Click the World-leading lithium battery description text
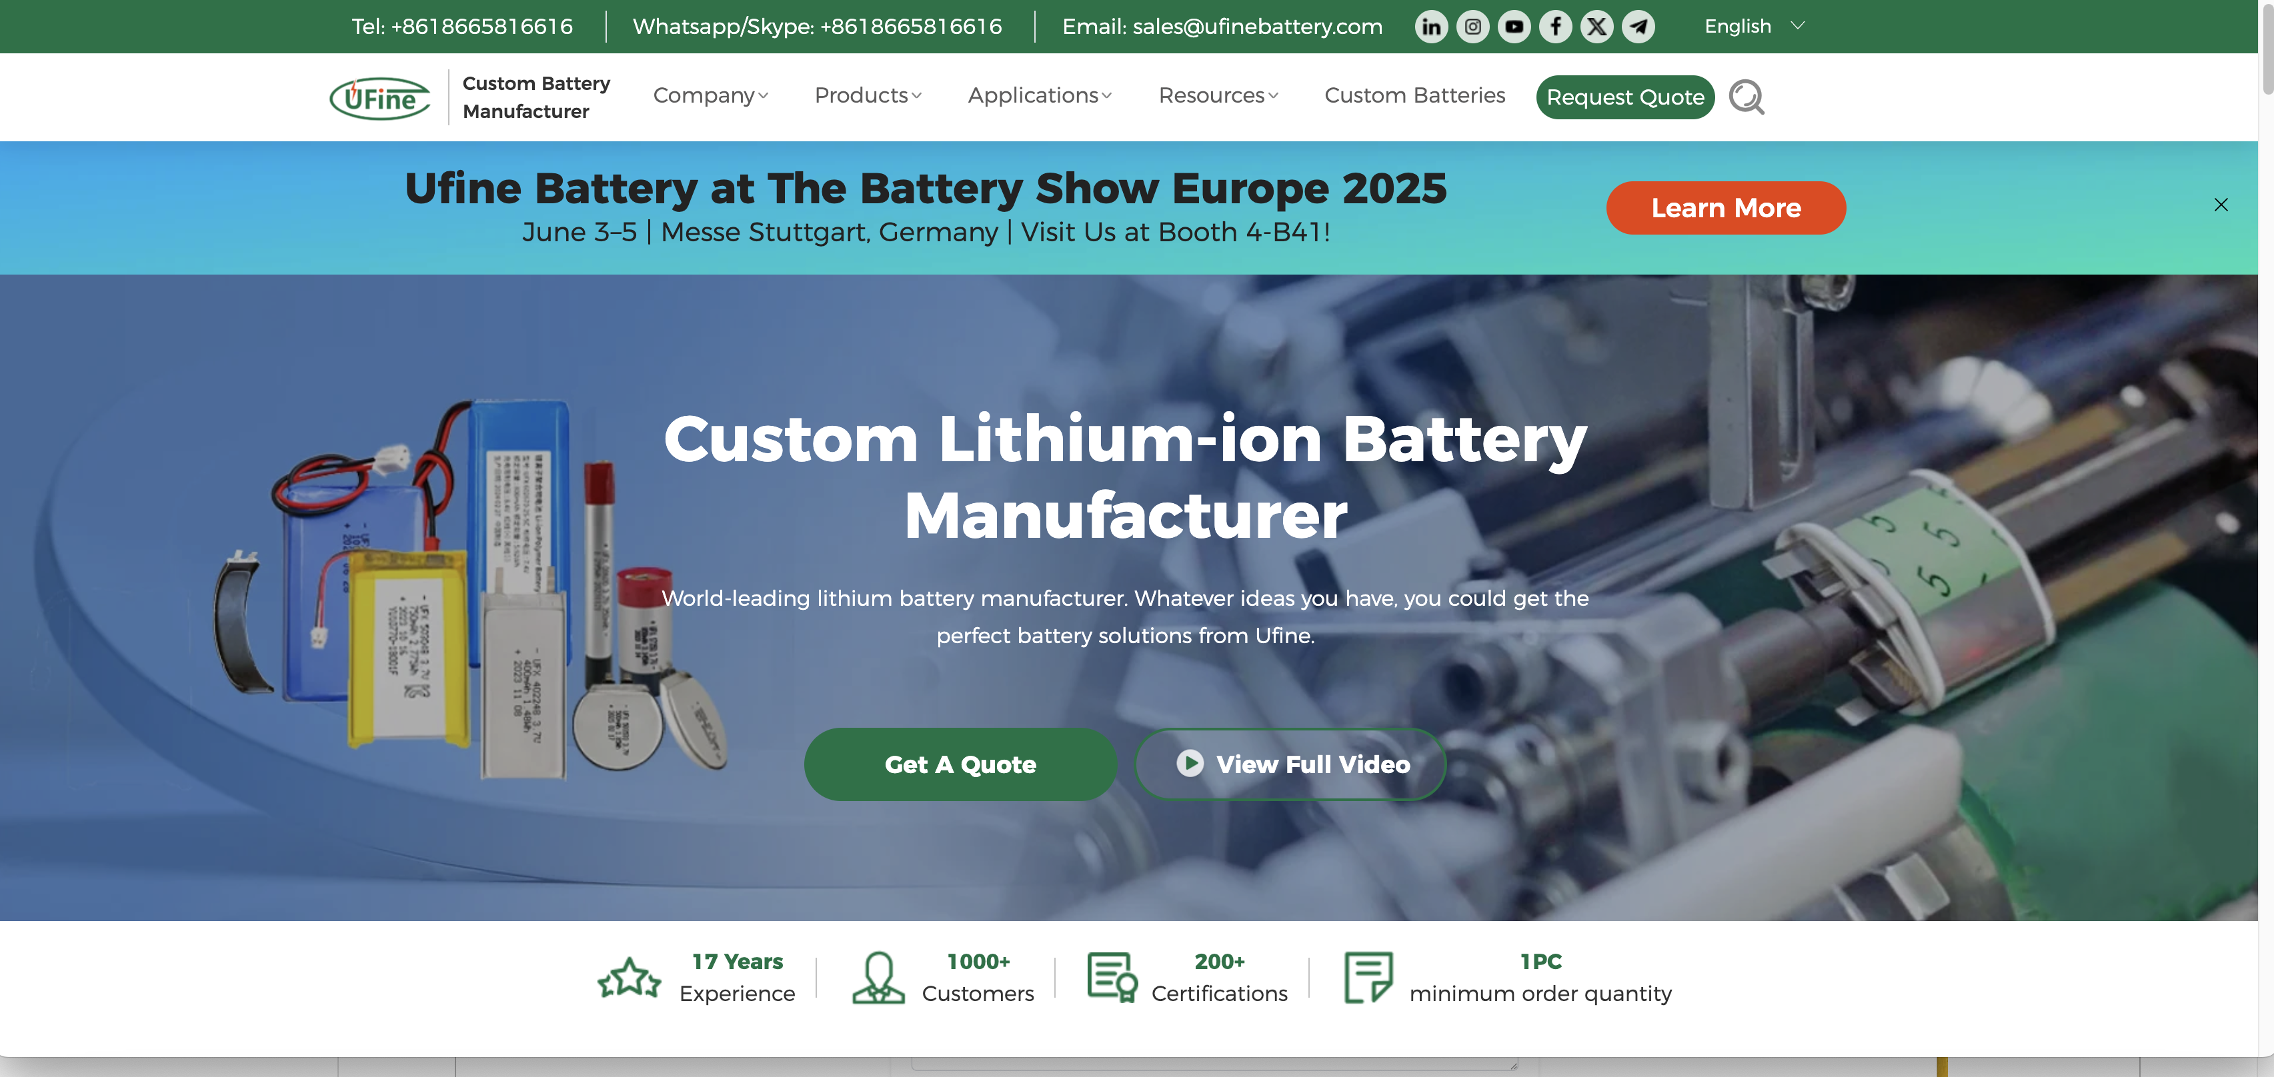Viewport: 2274px width, 1077px height. click(1126, 616)
